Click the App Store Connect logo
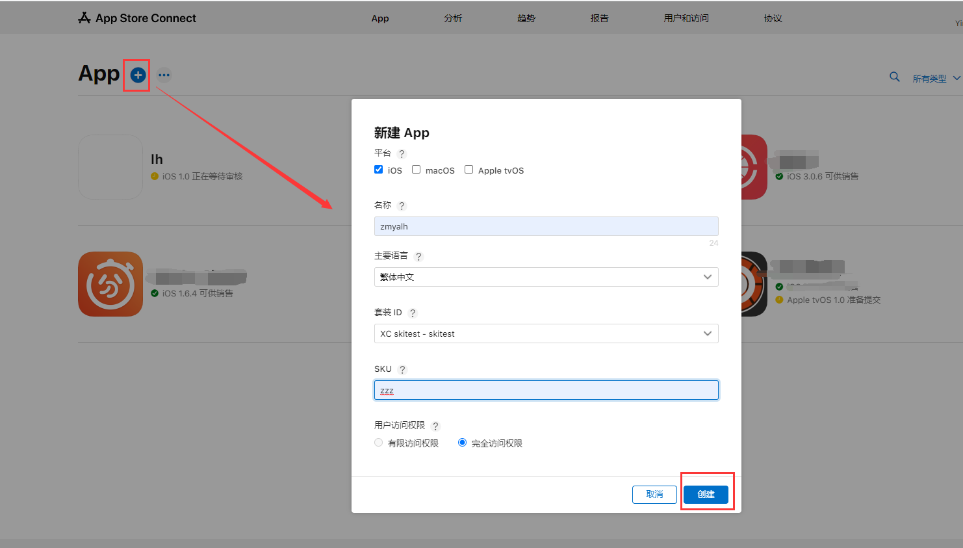The width and height of the screenshot is (963, 548). (137, 18)
